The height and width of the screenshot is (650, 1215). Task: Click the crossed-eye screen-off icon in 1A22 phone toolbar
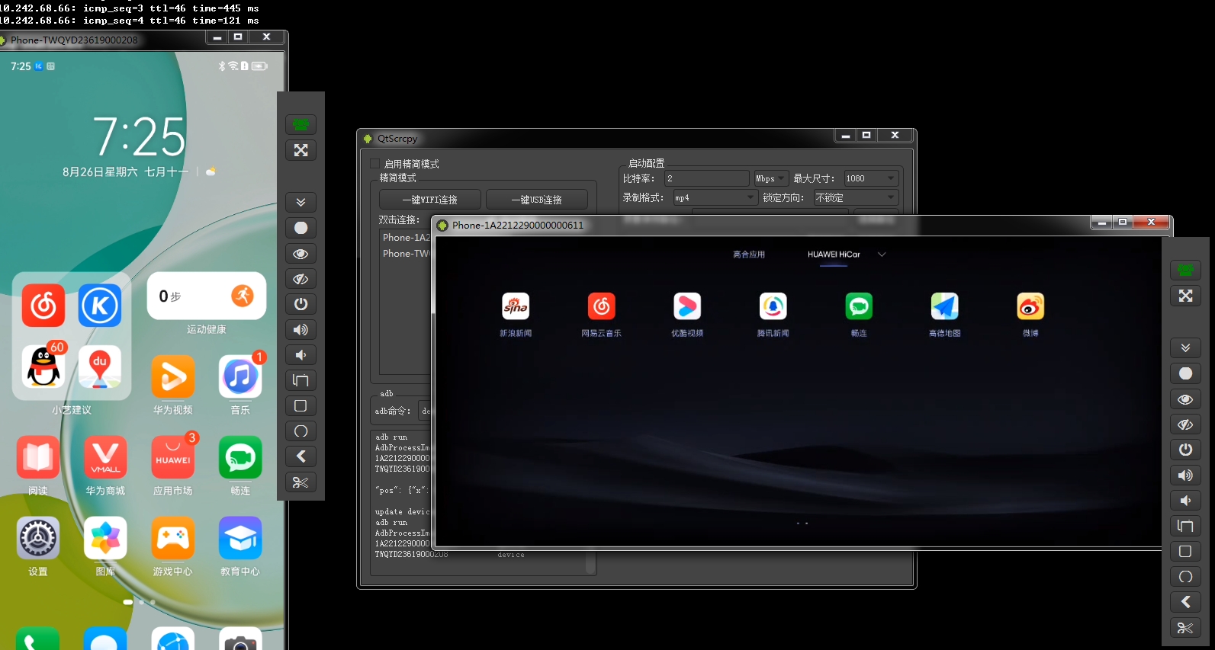point(1185,424)
